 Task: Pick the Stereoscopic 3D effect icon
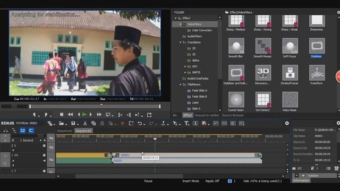(x=263, y=73)
